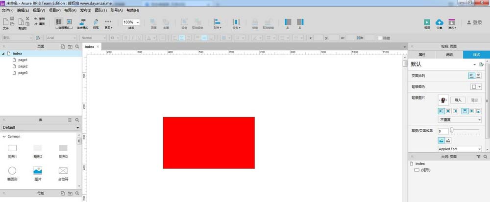
Task: Collapse the index page tree node
Action: pyautogui.click(x=3, y=54)
